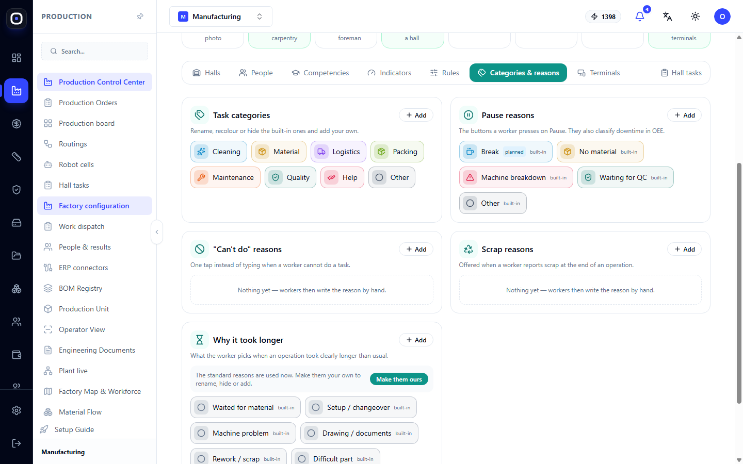Click the 'Make them ours' button
Screen dimensions: 743x464
coord(399,379)
